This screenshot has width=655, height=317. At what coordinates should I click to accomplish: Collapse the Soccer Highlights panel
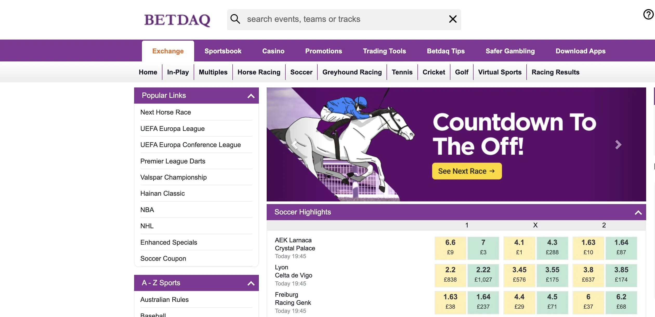tap(638, 212)
